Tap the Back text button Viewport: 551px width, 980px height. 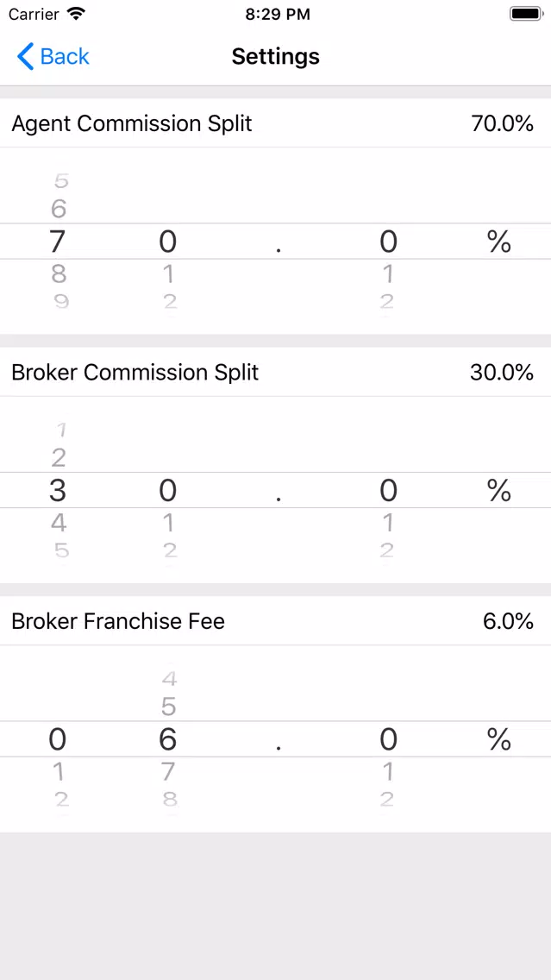click(x=65, y=56)
